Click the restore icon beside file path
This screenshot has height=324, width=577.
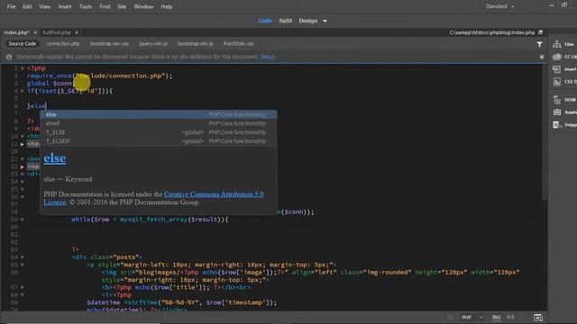click(540, 32)
